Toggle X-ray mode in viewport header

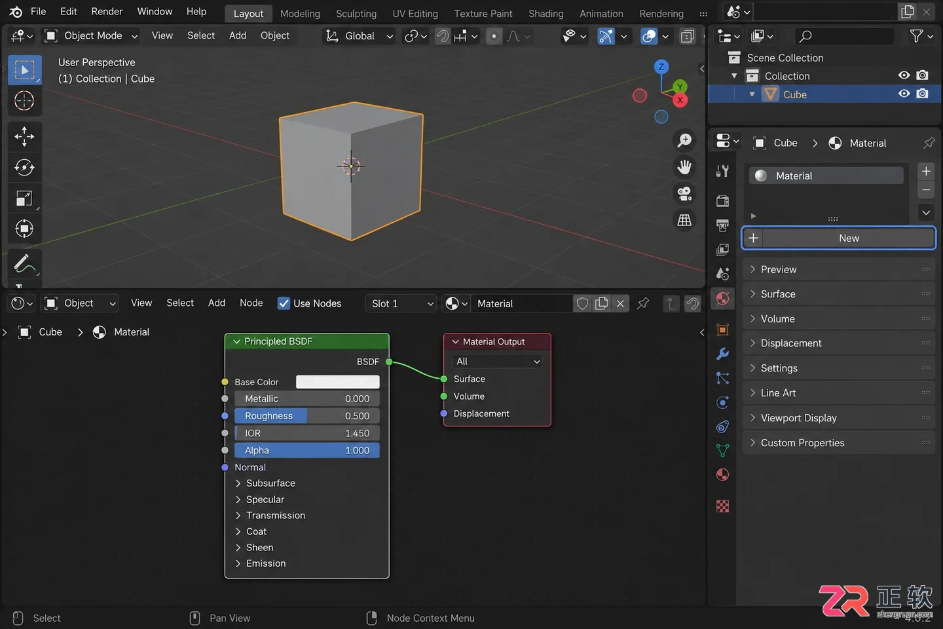pyautogui.click(x=688, y=36)
